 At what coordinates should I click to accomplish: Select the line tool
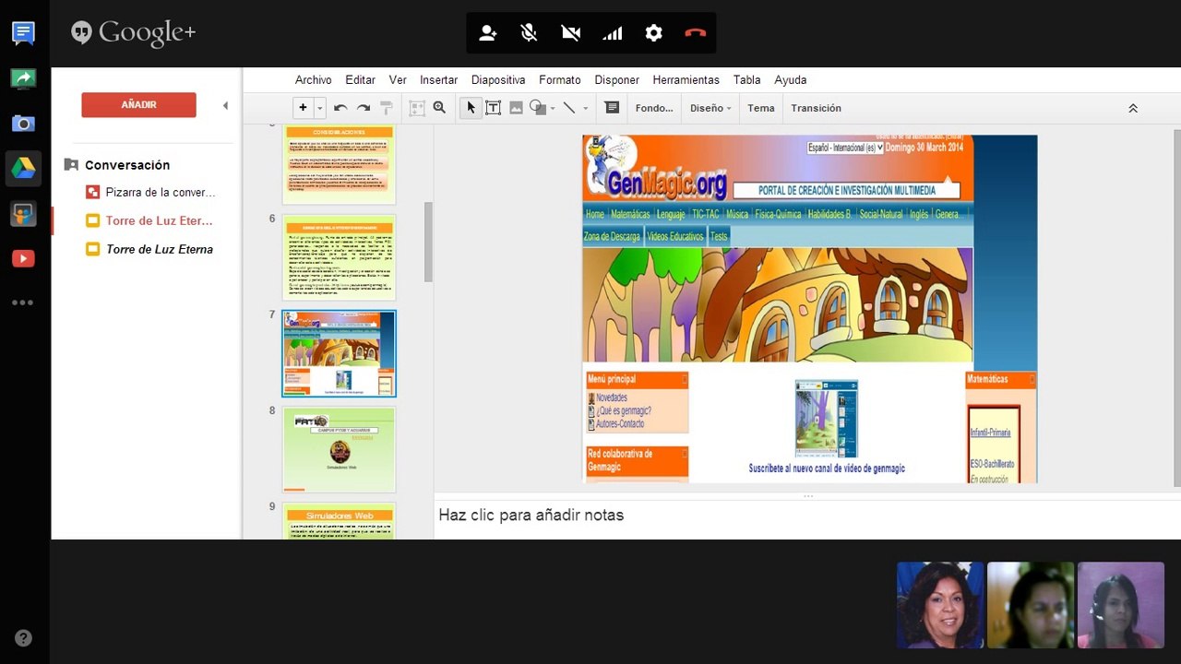(x=569, y=108)
